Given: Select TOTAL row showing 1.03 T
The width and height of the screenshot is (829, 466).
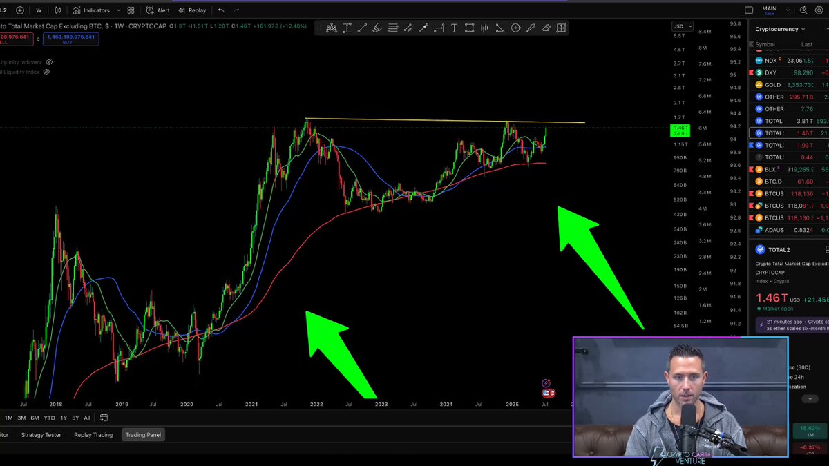Looking at the screenshot, I should pyautogui.click(x=789, y=145).
